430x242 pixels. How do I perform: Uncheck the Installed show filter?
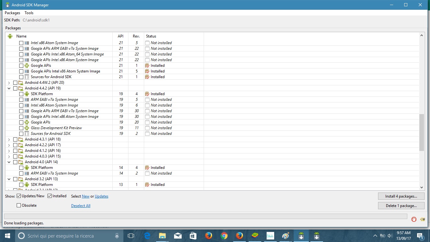click(50, 196)
